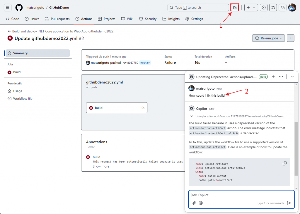Open the user profile avatar menu
This screenshot has width=300, height=214.
coord(292,8)
